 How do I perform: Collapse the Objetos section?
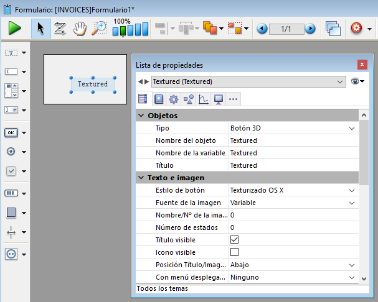140,116
